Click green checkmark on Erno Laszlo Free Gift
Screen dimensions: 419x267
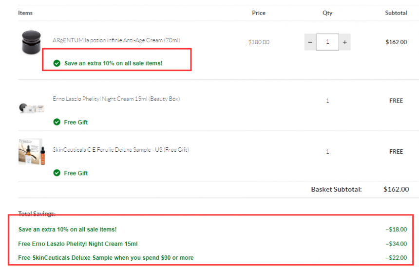tap(57, 122)
